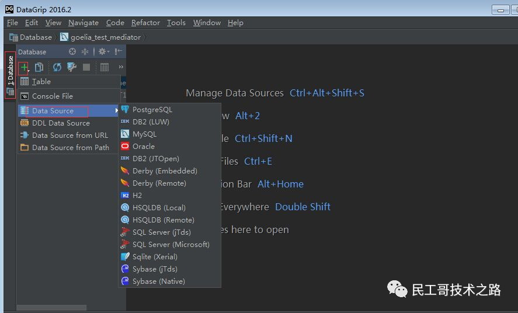Select Derby (Remote) data source

tap(169, 183)
